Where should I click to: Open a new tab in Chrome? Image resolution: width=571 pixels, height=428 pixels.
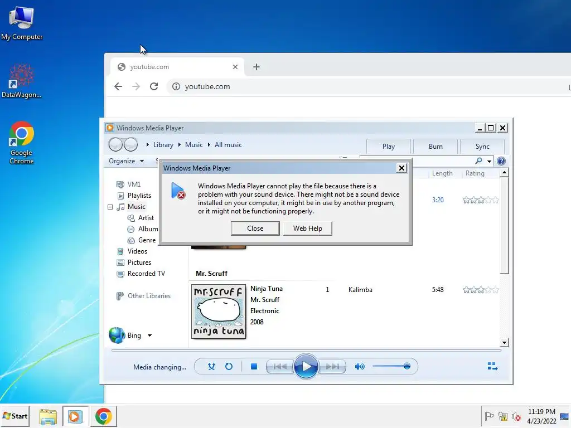point(257,67)
